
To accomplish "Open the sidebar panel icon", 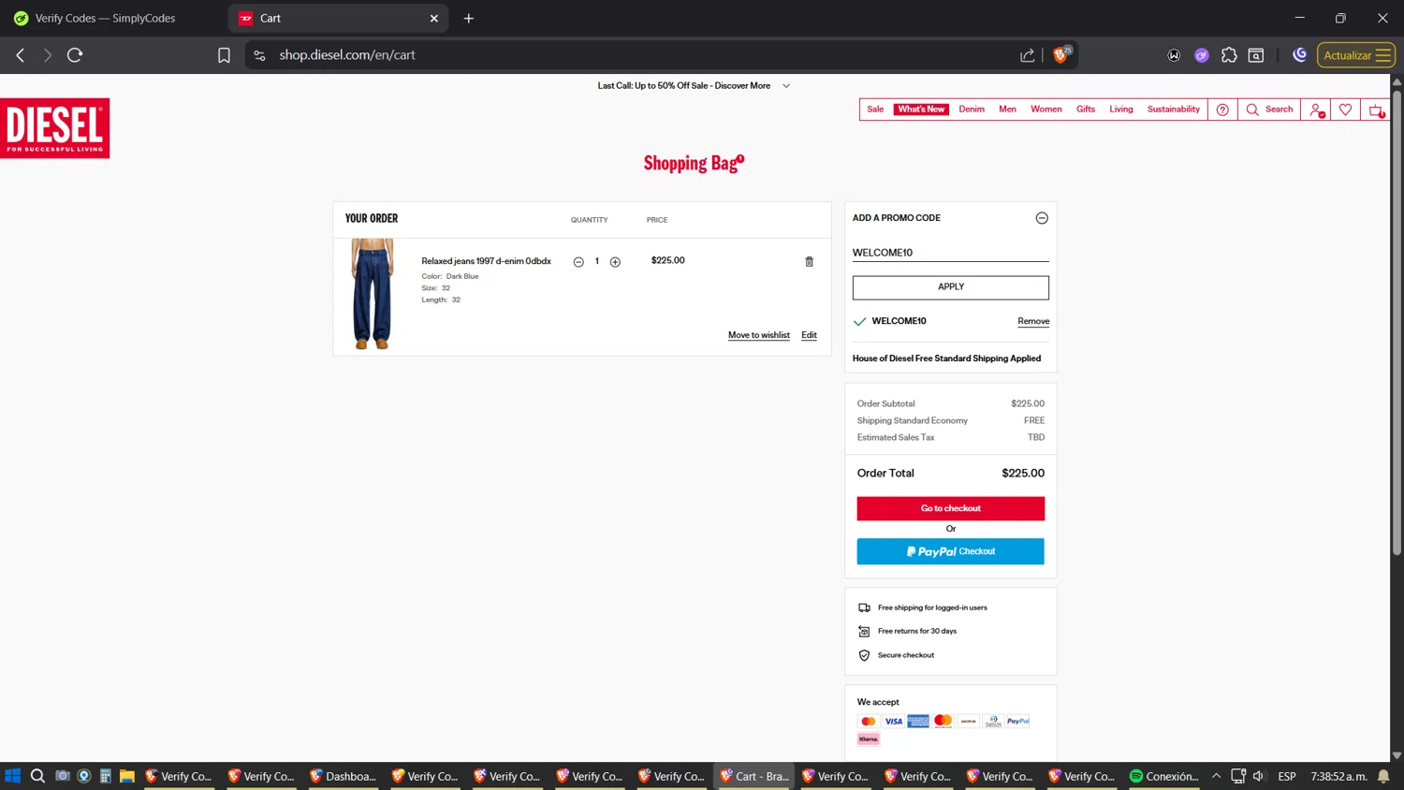I will pos(1256,55).
